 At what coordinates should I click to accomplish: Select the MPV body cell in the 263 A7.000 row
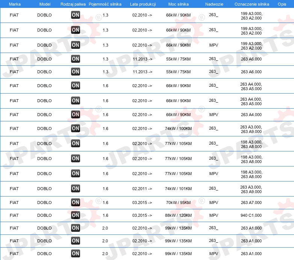[214, 203]
